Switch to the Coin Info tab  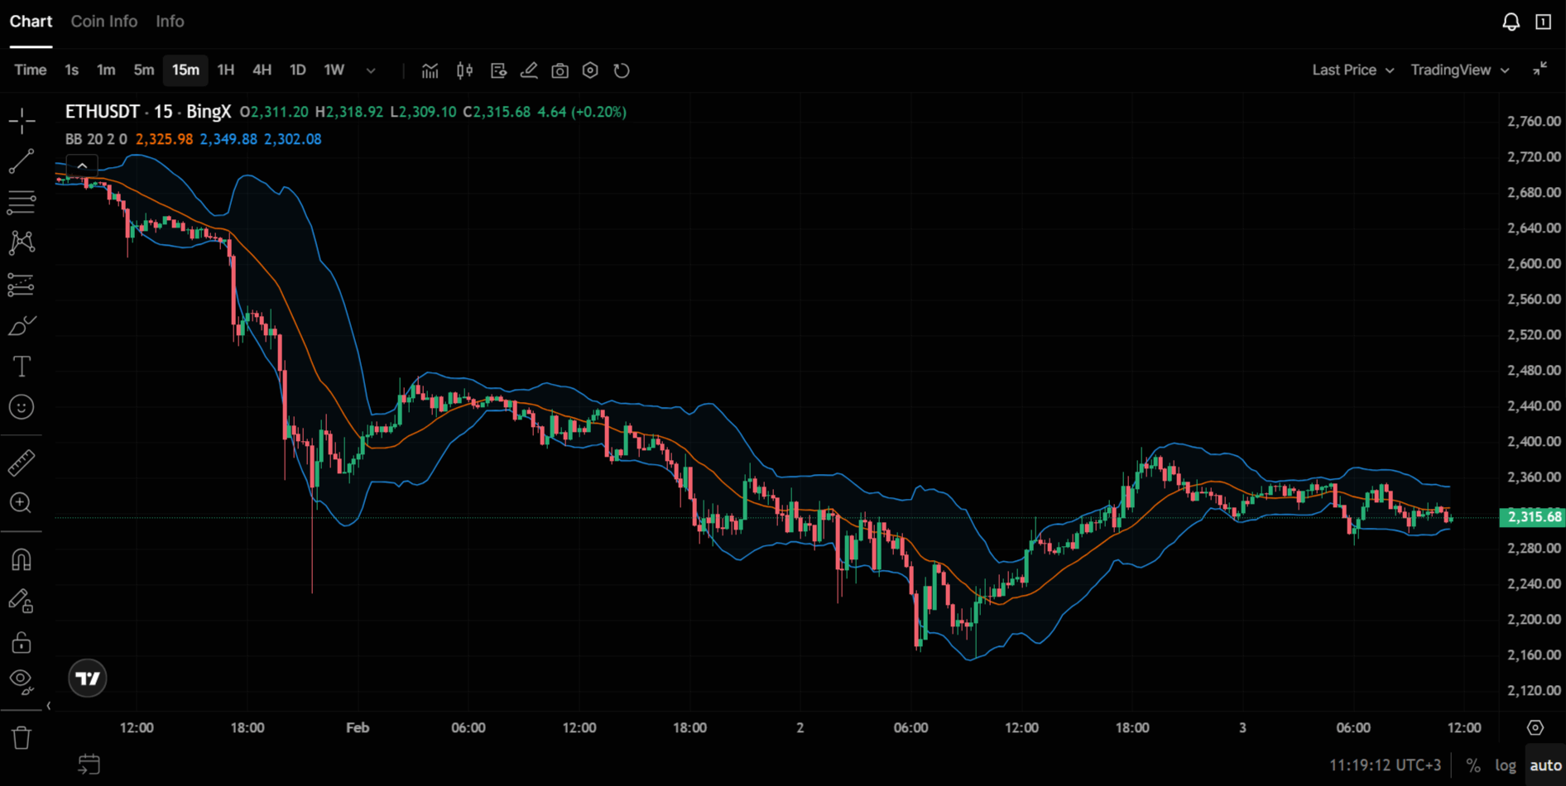[103, 22]
